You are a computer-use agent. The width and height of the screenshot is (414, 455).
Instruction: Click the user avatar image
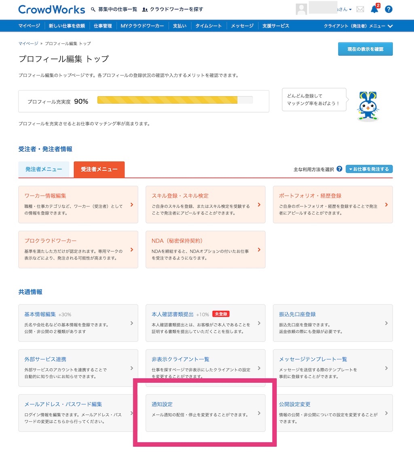point(301,9)
